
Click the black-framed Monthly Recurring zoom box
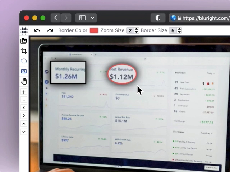pos(68,72)
